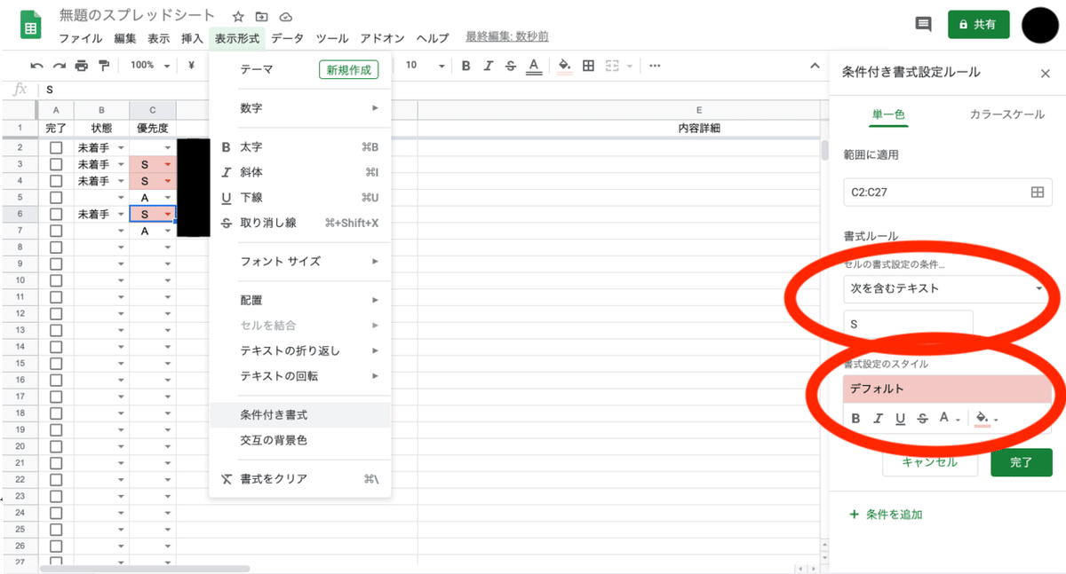Open 次を含むテキスト condition dropdown

pos(947,288)
